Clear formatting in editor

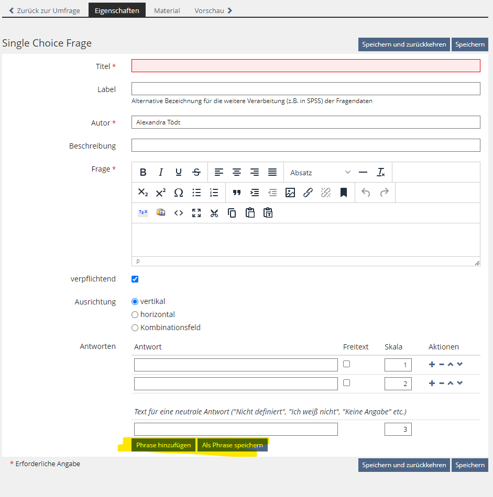coord(381,173)
